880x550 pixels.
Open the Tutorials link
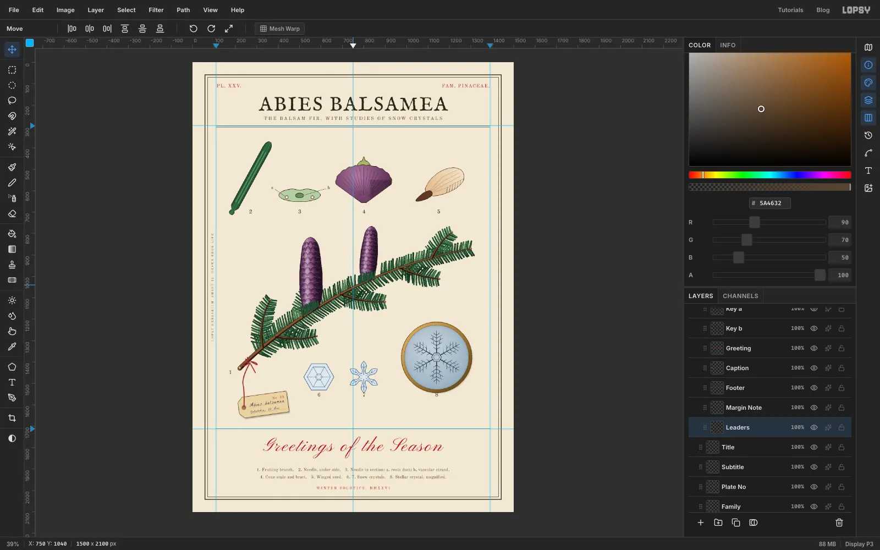[790, 10]
